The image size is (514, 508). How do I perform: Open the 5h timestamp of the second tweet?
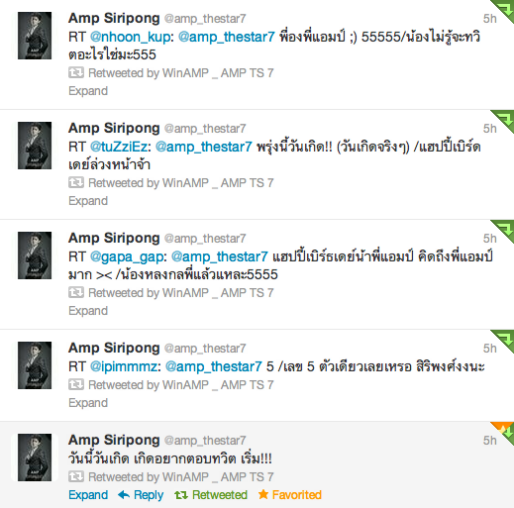click(490, 129)
